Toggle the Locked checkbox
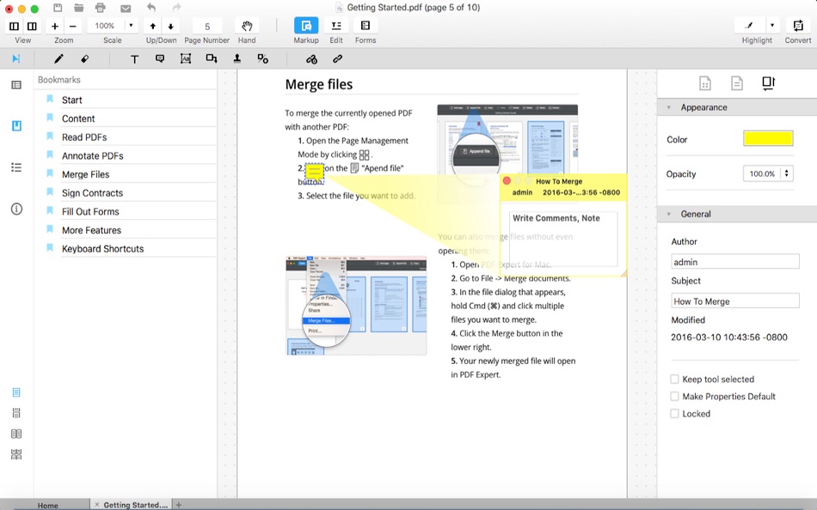 674,413
